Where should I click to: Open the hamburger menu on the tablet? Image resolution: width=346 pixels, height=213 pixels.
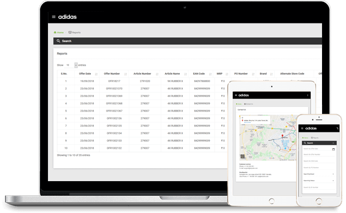point(236,95)
